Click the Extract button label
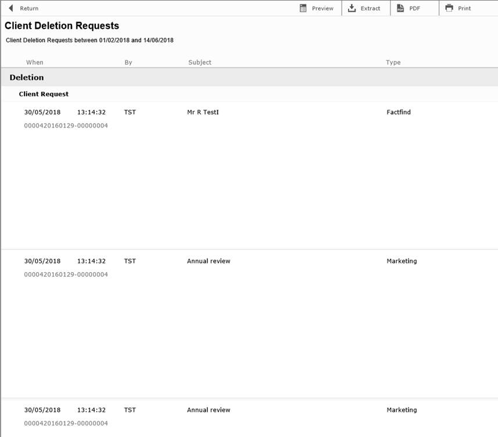Image resolution: width=498 pixels, height=437 pixels. point(370,9)
